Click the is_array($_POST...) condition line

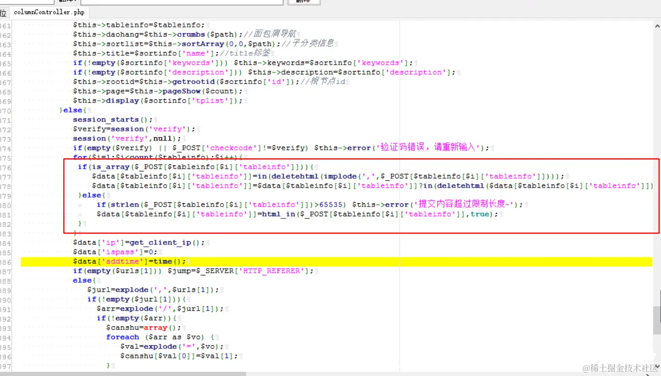coord(196,167)
